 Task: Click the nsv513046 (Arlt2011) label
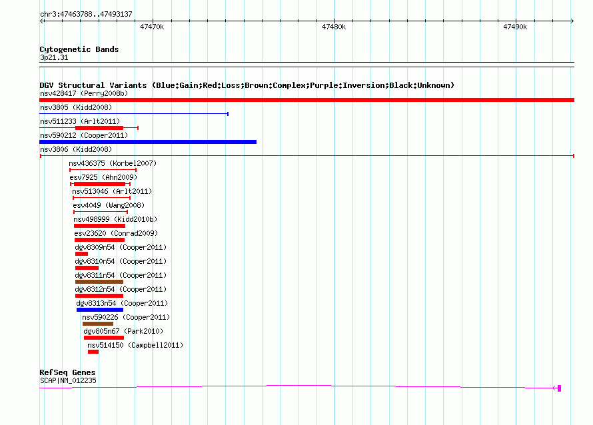[112, 191]
